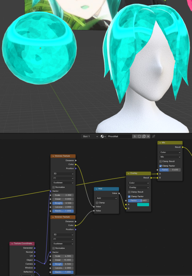The width and height of the screenshot is (192, 276).
Task: Open the Slot 1 material slot dropdown
Action: [x=90, y=137]
